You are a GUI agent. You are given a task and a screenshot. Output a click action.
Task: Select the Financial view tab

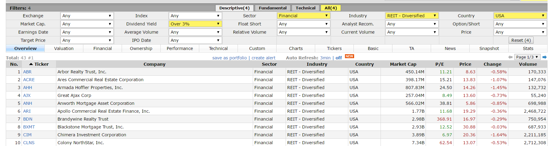pyautogui.click(x=103, y=48)
